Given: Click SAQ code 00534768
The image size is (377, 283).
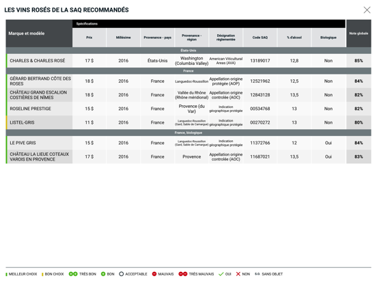Looking at the screenshot, I should [x=260, y=109].
